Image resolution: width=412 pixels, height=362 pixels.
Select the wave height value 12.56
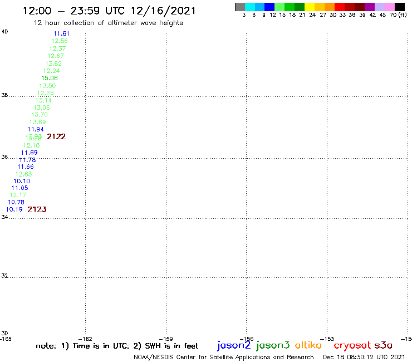pyautogui.click(x=60, y=41)
